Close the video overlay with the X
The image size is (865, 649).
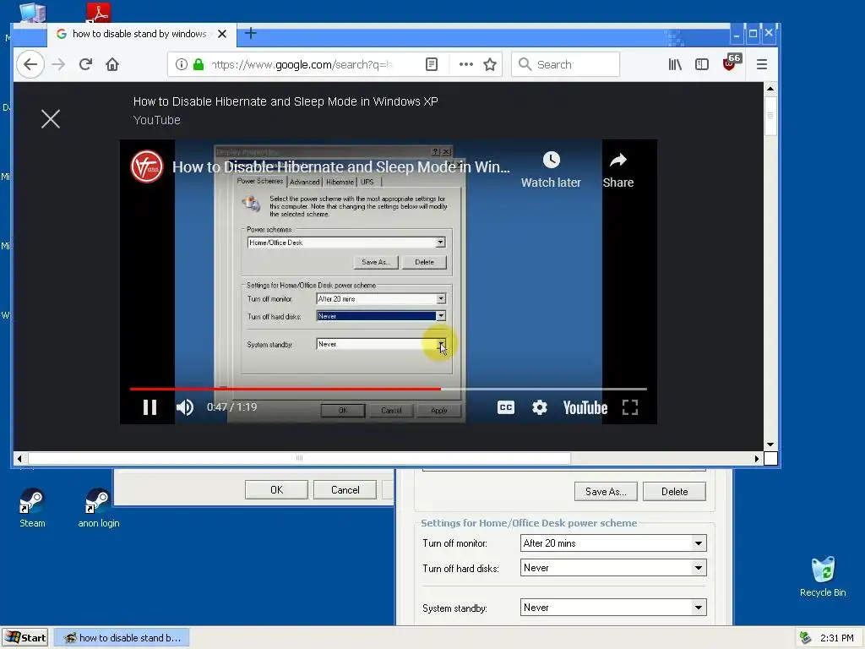51,118
